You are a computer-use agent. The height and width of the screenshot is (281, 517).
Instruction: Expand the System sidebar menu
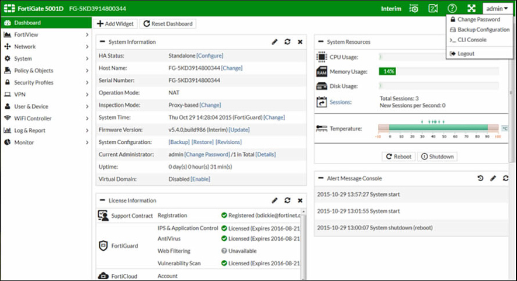[46, 58]
